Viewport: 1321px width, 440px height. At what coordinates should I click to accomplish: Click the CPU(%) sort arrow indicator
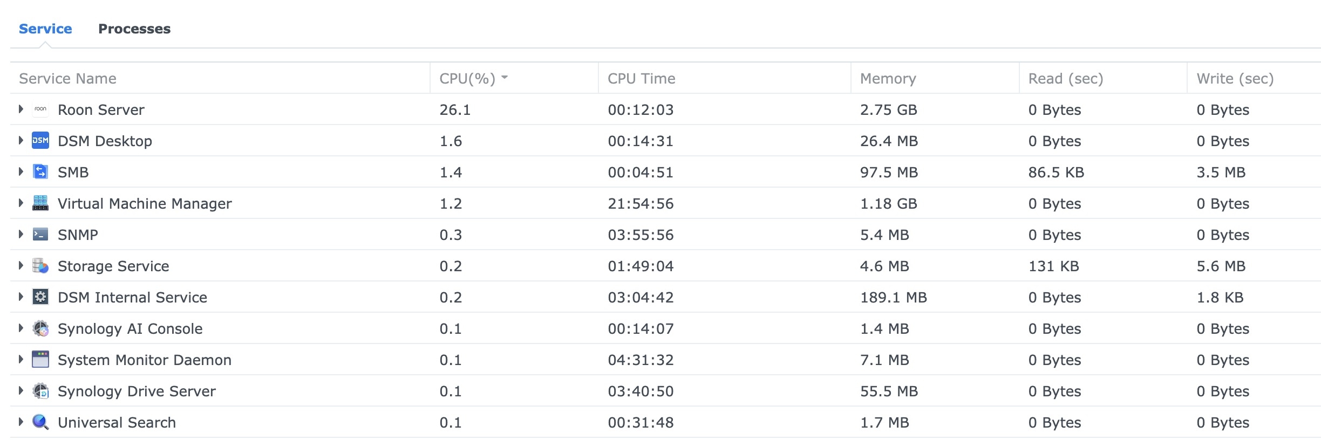(x=505, y=78)
